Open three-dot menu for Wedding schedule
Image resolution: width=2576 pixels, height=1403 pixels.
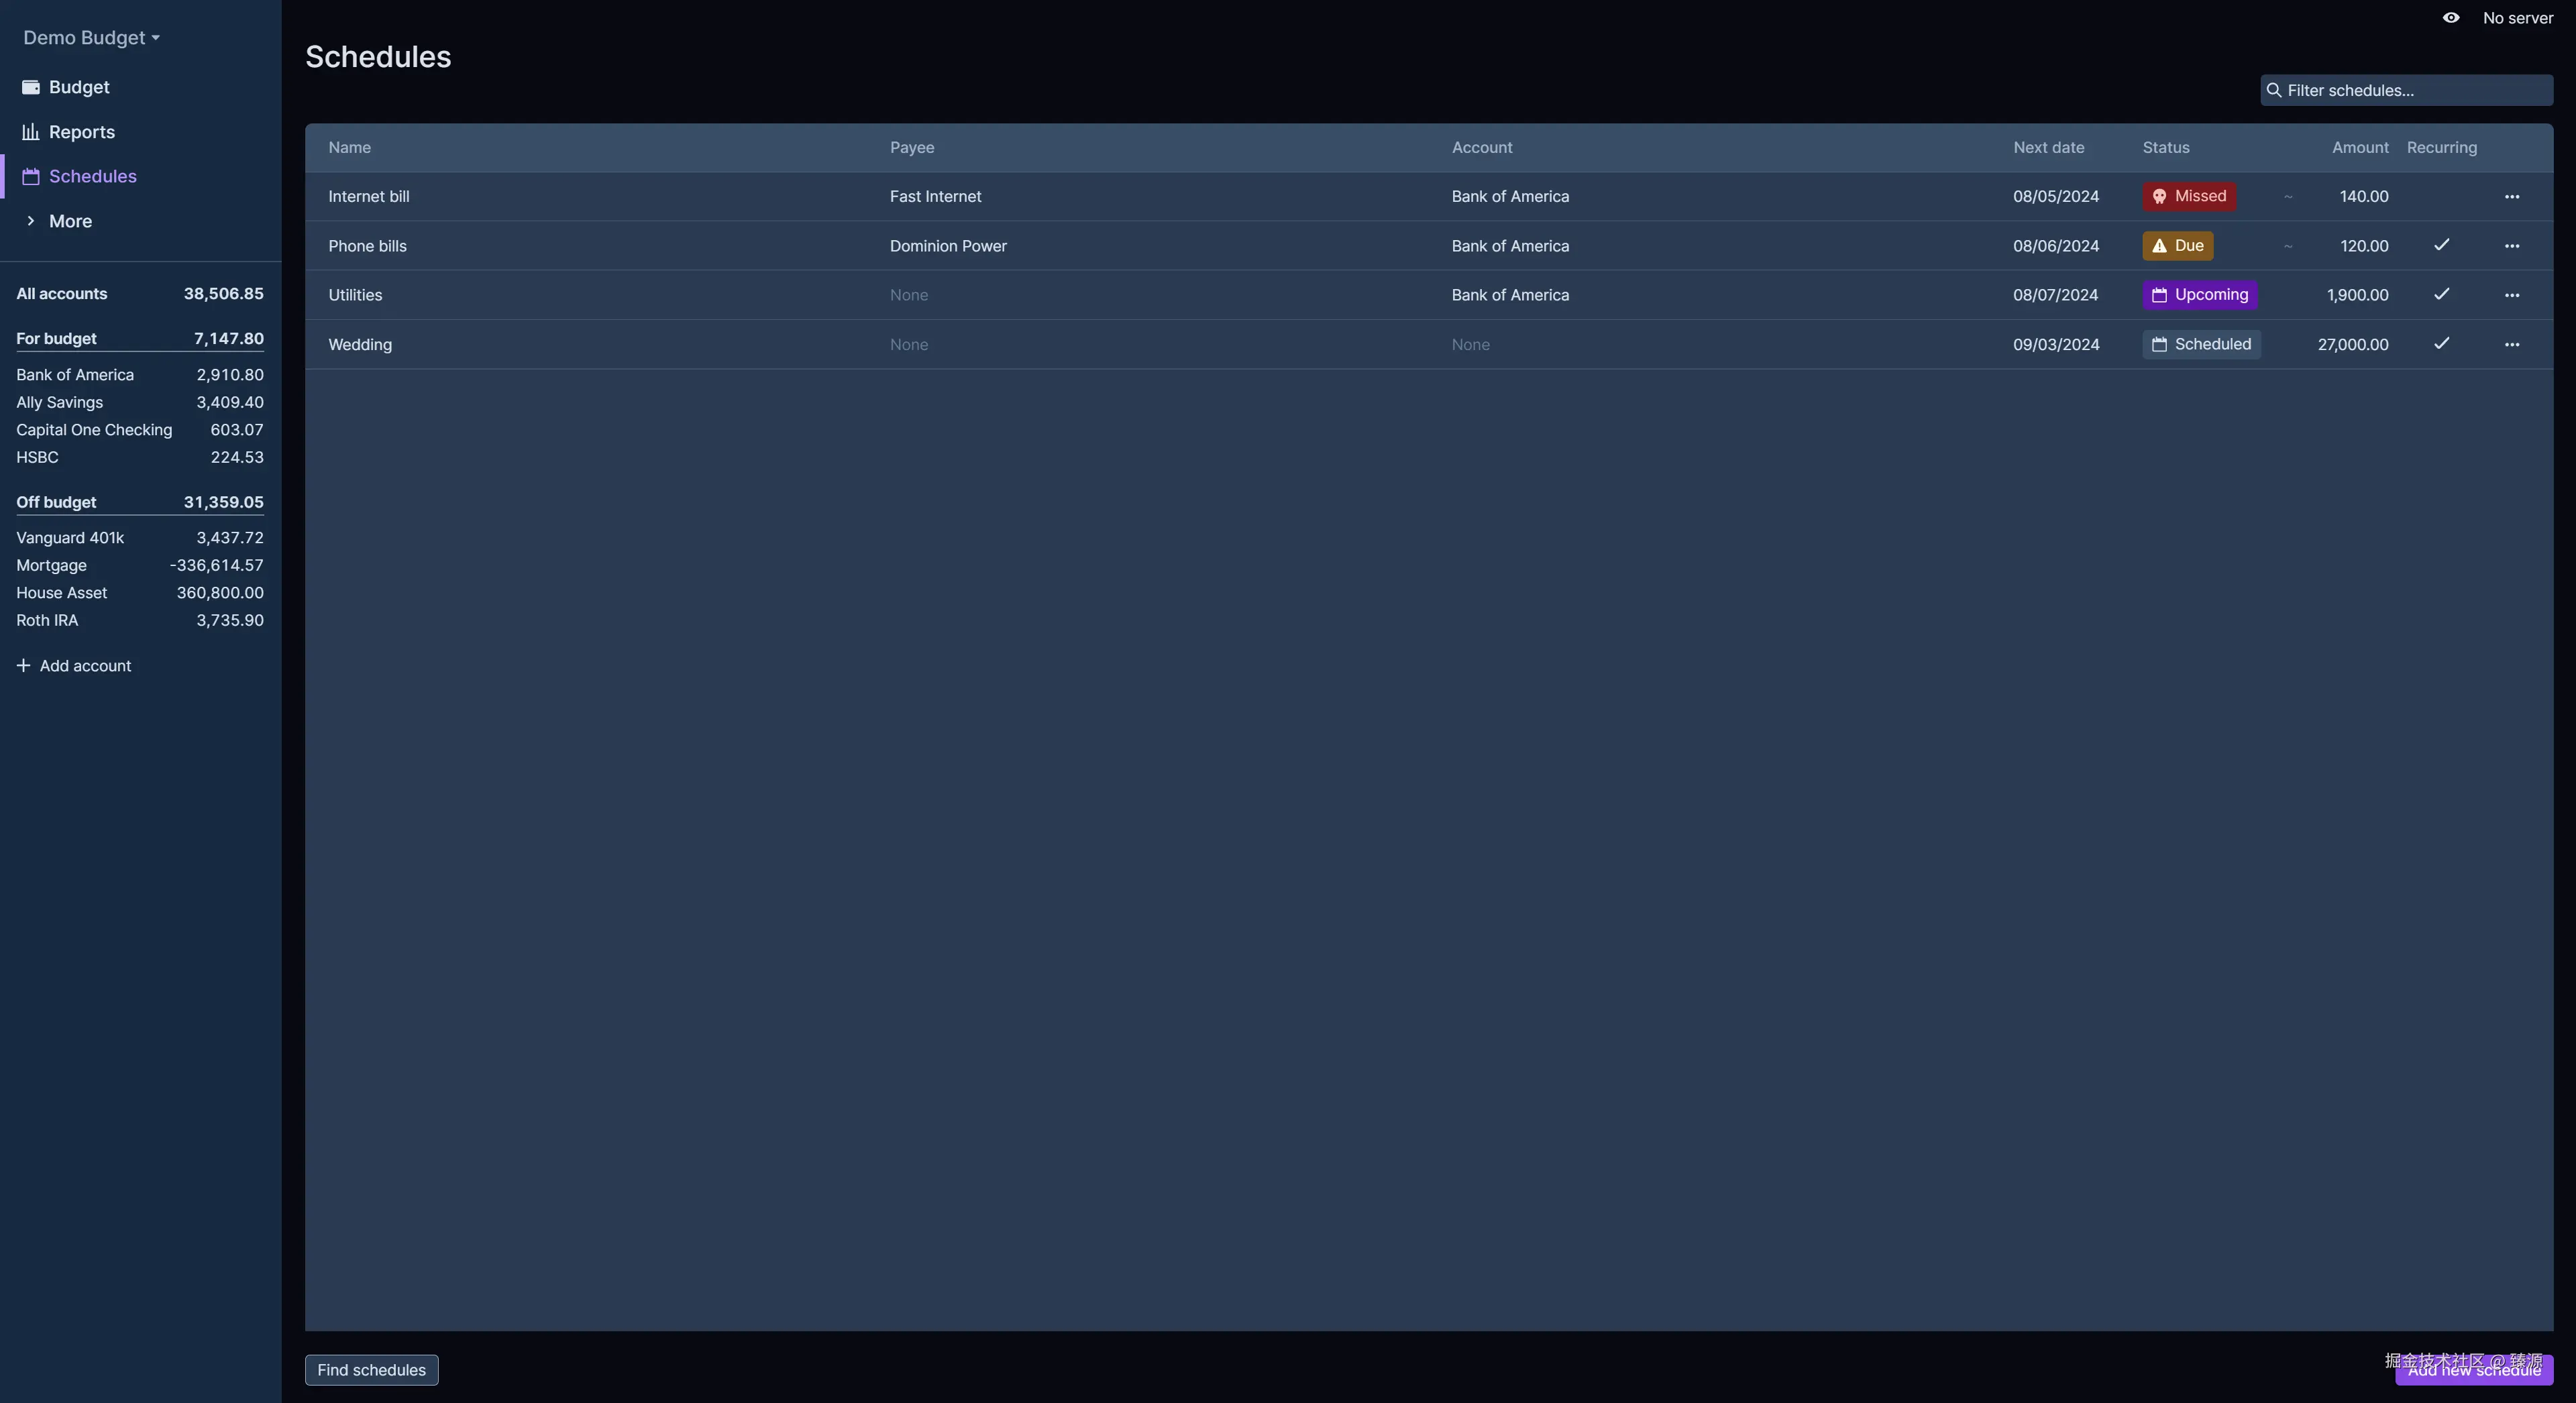(2511, 345)
